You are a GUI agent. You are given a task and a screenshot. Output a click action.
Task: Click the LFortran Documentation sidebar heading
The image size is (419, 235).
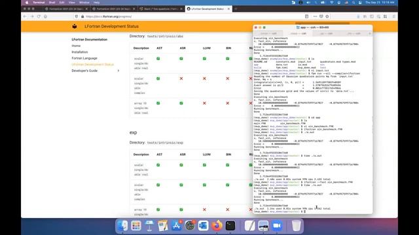pos(90,39)
